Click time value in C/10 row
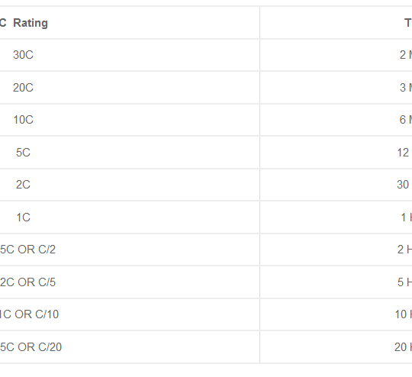Viewport: 412px width, 377px height. (404, 314)
